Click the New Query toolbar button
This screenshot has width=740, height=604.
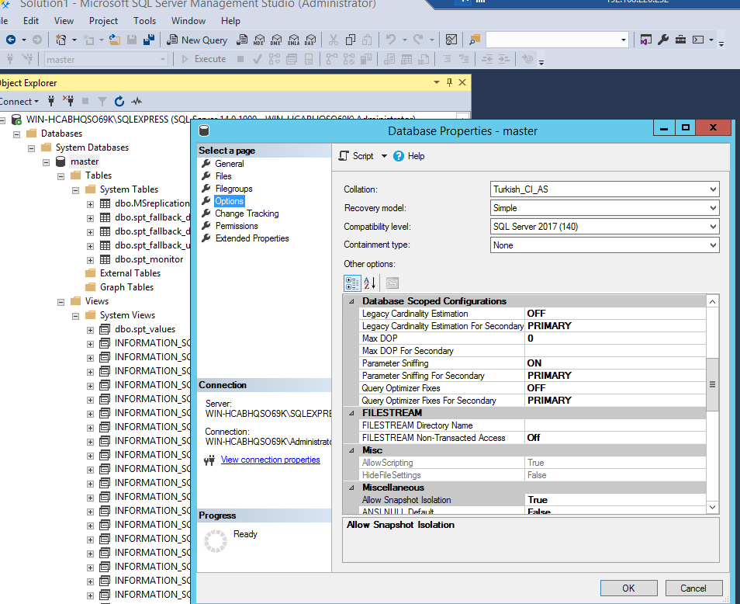[197, 40]
